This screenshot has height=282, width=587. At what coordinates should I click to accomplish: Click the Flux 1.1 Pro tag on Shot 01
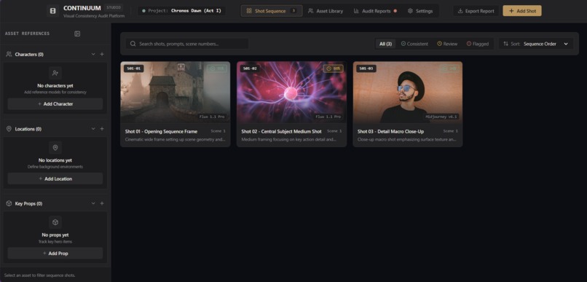212,117
